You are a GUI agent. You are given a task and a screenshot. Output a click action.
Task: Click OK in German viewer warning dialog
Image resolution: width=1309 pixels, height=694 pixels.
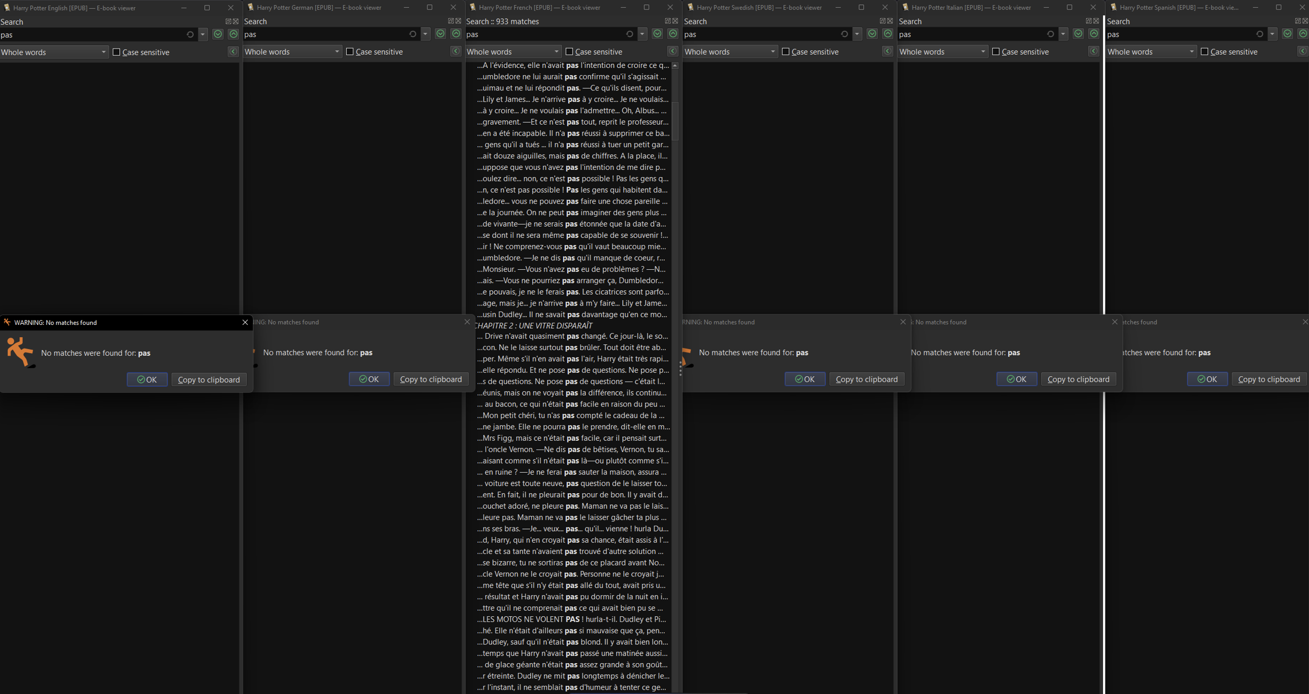(369, 379)
